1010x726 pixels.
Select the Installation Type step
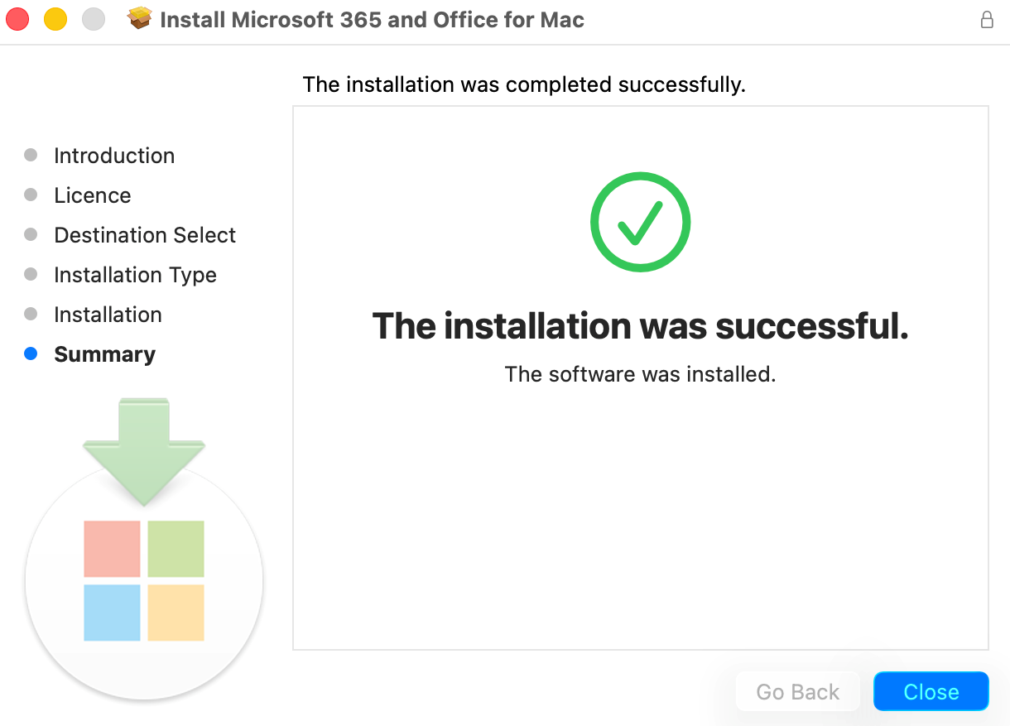(135, 275)
